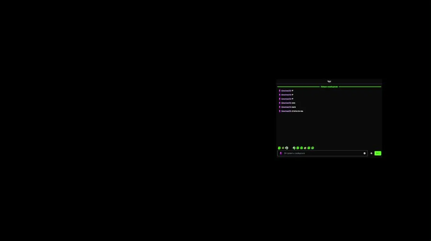Pick the white-grey emote in the emote row
This screenshot has width=431, height=241.
(x=287, y=148)
